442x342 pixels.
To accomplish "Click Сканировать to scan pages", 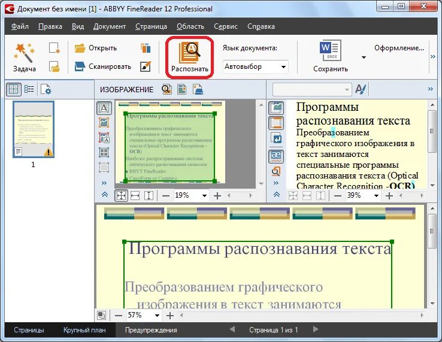I will point(103,66).
